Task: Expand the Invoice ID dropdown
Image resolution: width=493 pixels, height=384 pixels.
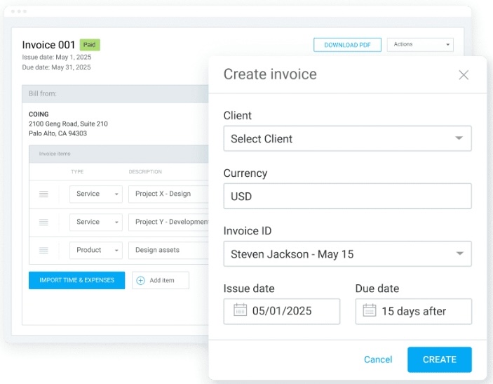Action: [x=347, y=253]
